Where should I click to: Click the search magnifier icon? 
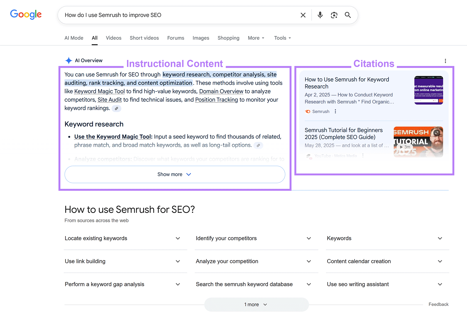pyautogui.click(x=348, y=15)
